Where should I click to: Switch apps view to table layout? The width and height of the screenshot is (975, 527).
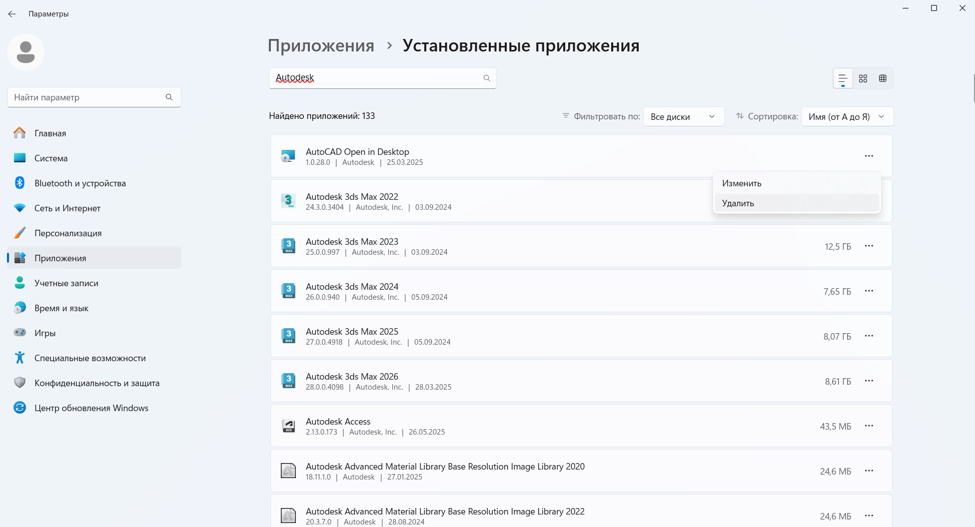click(x=883, y=78)
